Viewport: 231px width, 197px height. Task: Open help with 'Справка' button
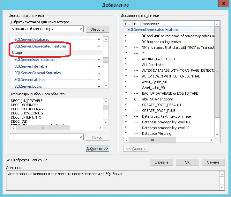[161, 162]
